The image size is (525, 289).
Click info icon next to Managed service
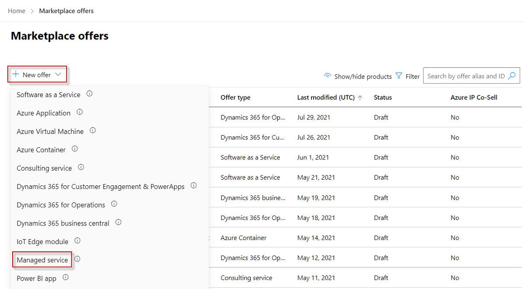[x=77, y=259]
